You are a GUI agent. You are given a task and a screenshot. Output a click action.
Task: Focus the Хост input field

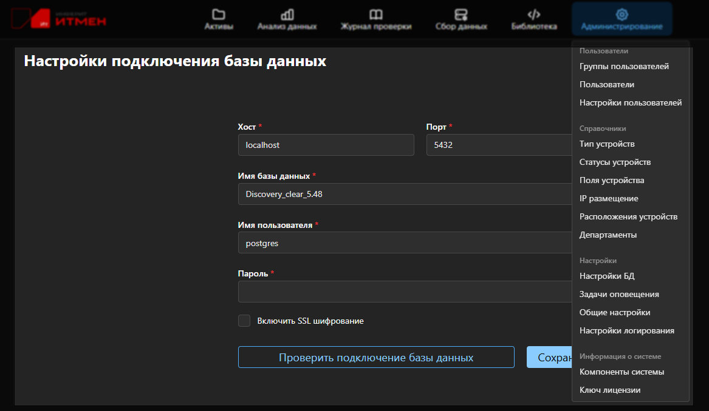tap(326, 145)
